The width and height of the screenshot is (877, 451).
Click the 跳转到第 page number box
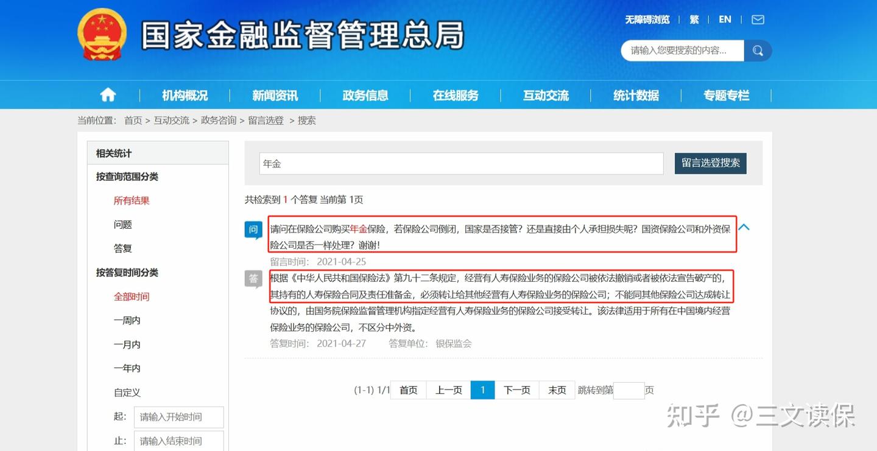(x=629, y=390)
